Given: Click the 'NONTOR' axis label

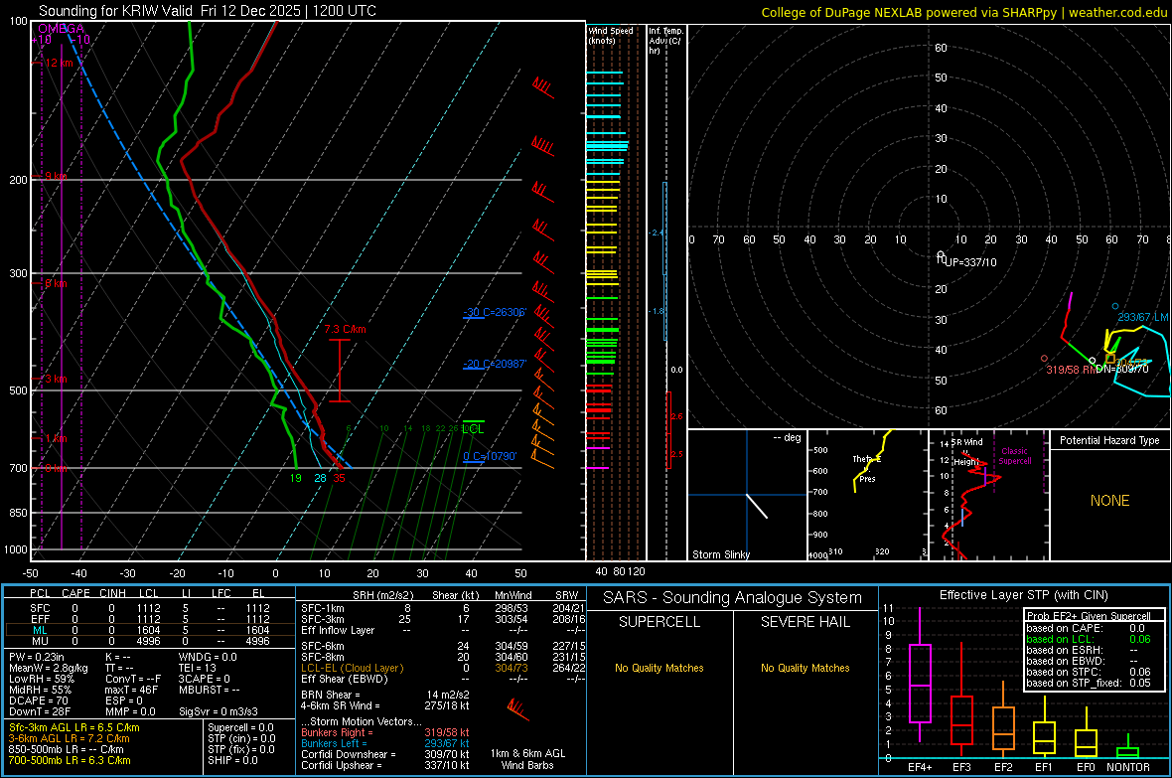Looking at the screenshot, I should click(1128, 767).
